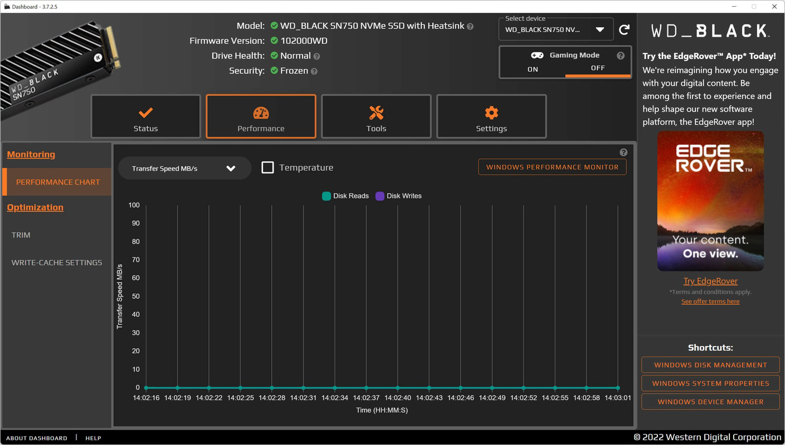The image size is (785, 445).
Task: Click the green check beside Drive Health
Action: (x=274, y=56)
